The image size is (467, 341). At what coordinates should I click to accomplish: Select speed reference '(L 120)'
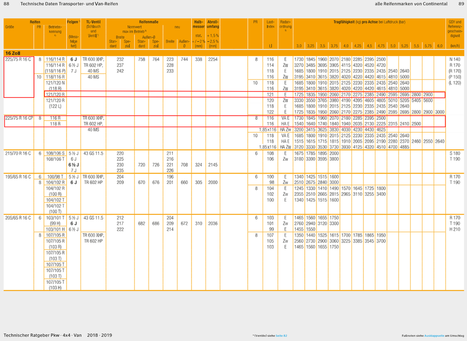455,83
